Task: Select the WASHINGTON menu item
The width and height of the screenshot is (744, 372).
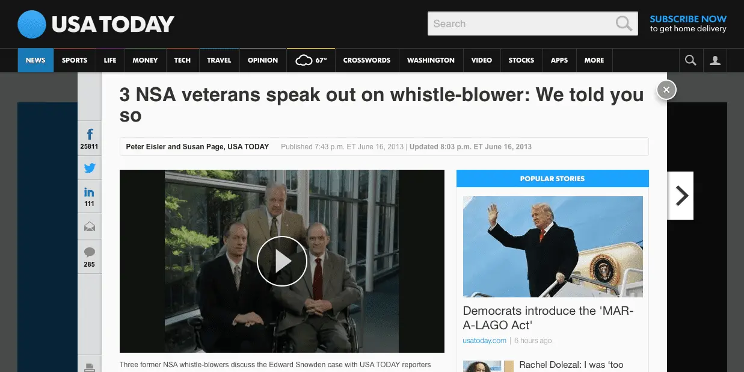Action: pyautogui.click(x=431, y=60)
